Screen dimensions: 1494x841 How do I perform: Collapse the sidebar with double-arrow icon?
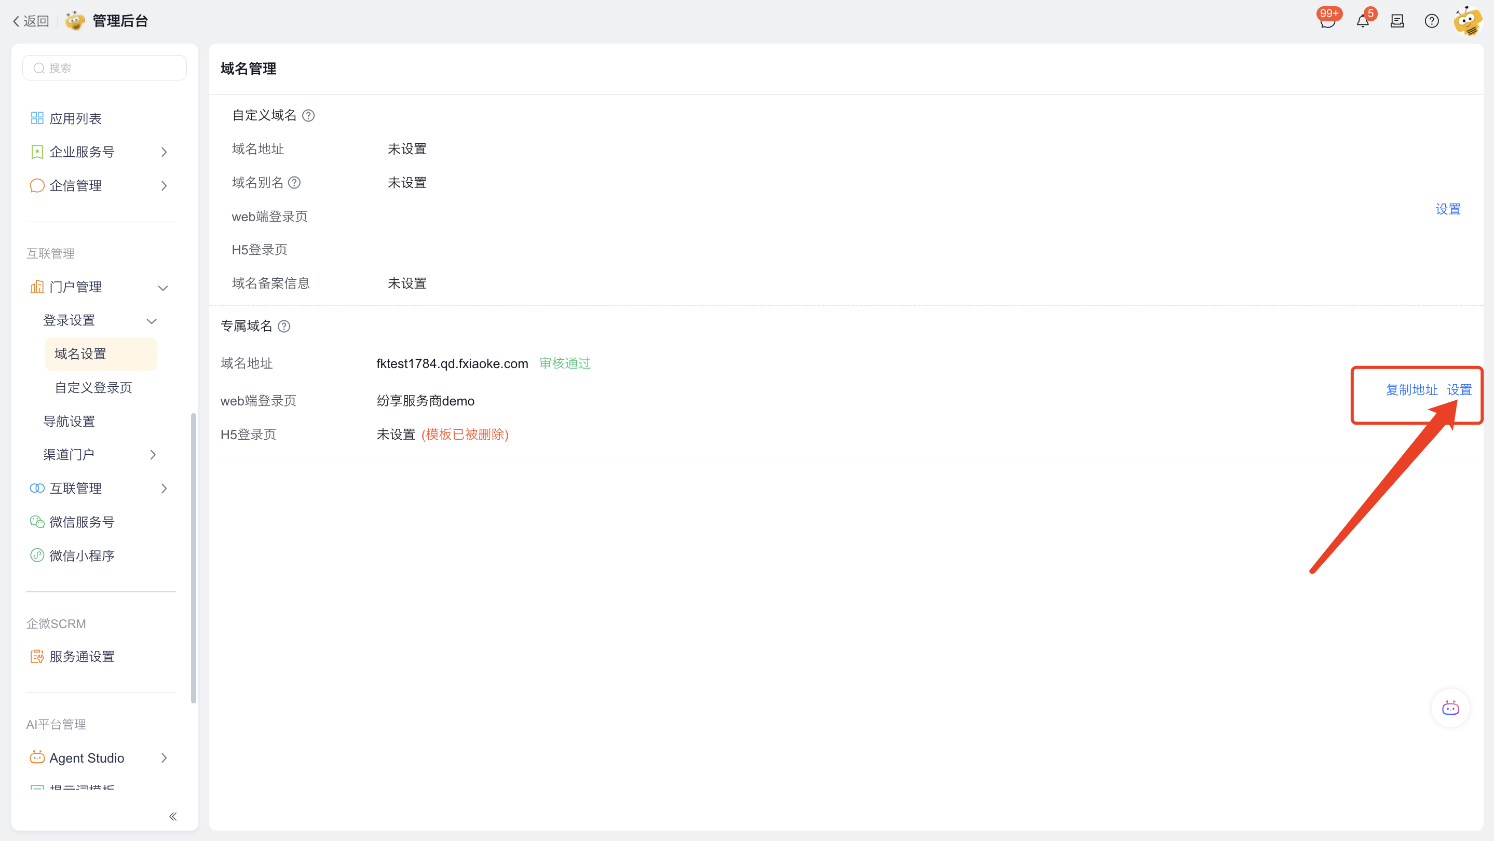point(173,817)
